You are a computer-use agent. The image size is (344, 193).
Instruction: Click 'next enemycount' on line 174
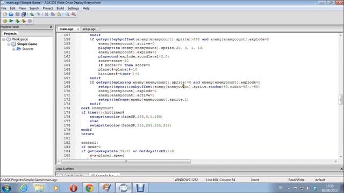click(x=97, y=108)
